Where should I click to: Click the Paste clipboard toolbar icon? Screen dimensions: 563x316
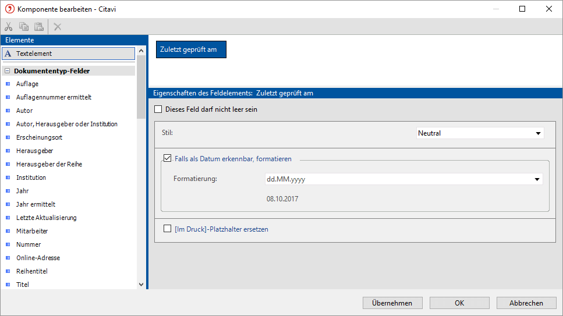[x=39, y=27]
